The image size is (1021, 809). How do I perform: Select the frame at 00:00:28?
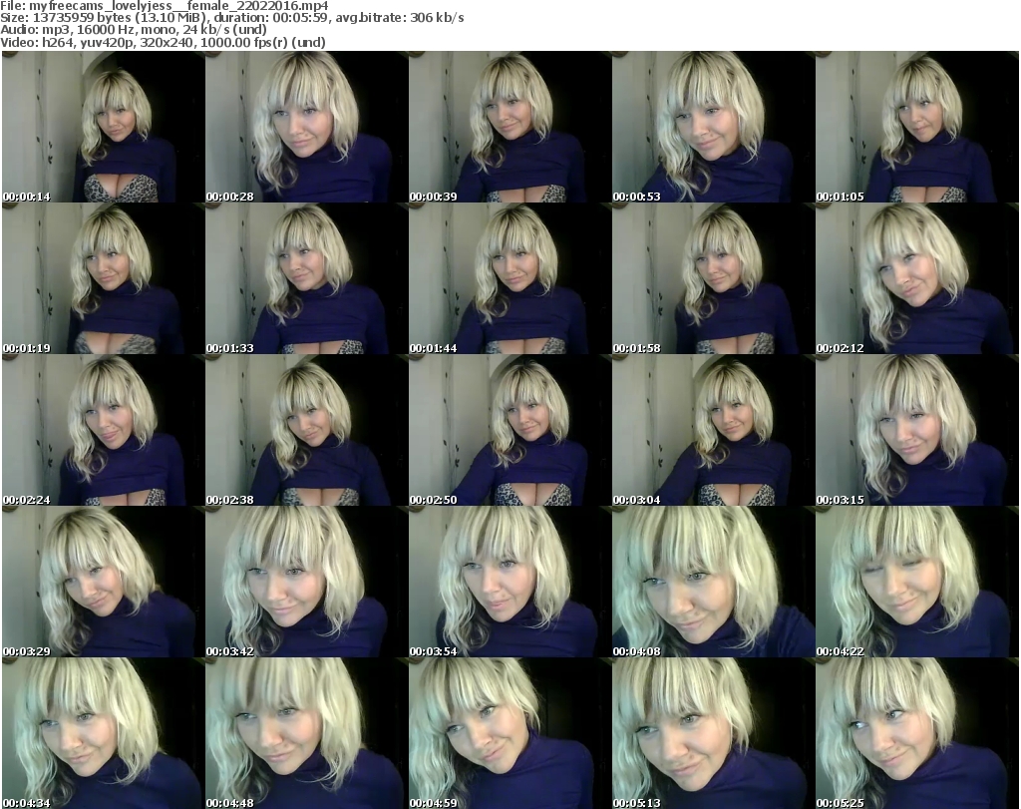pyautogui.click(x=307, y=127)
